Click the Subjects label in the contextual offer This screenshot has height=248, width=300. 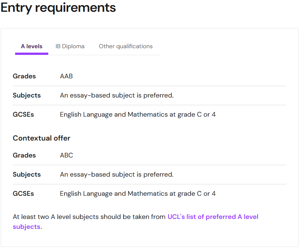27,174
